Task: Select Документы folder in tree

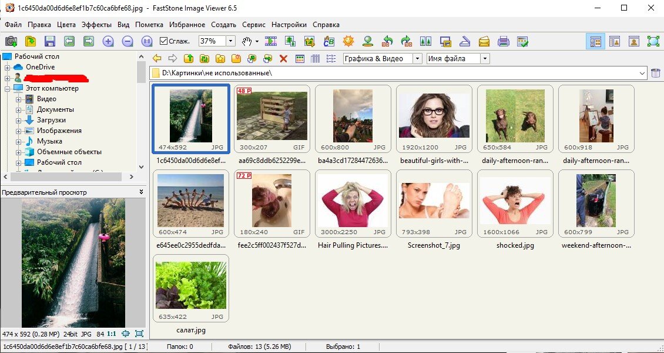Action: click(55, 109)
